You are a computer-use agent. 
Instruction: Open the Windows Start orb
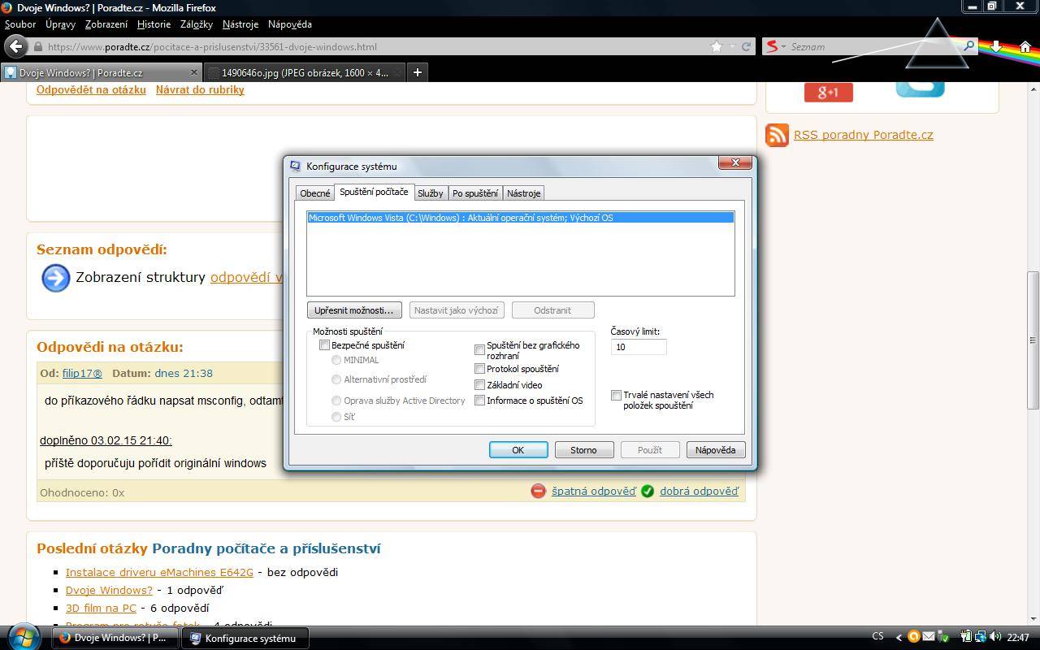[x=22, y=637]
